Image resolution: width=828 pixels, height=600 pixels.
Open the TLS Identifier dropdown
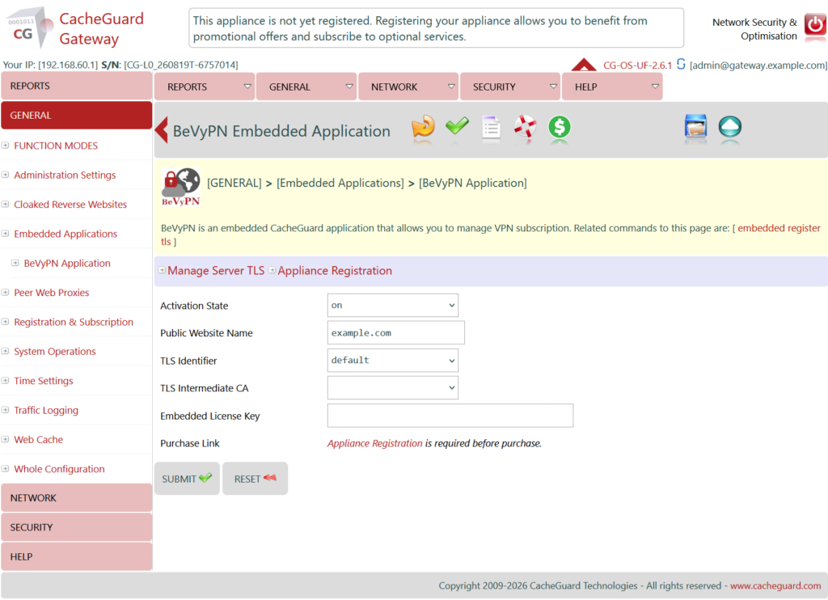tap(393, 360)
